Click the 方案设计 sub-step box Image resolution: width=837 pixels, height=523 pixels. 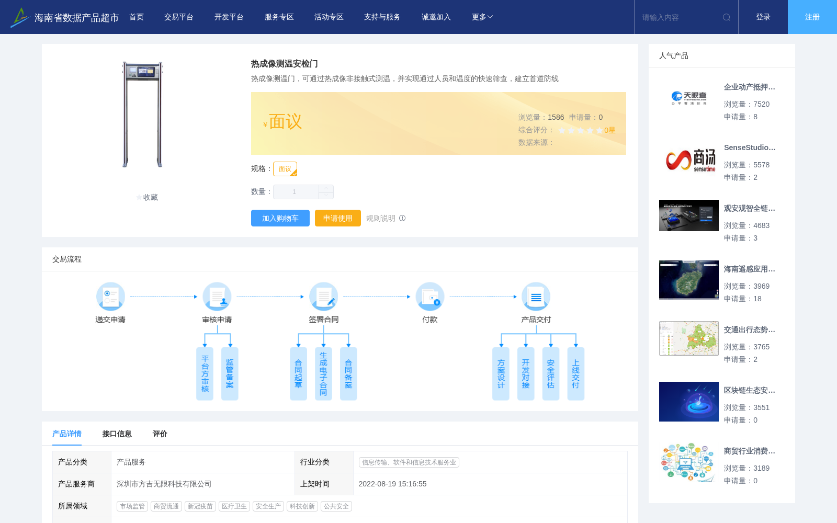point(501,374)
